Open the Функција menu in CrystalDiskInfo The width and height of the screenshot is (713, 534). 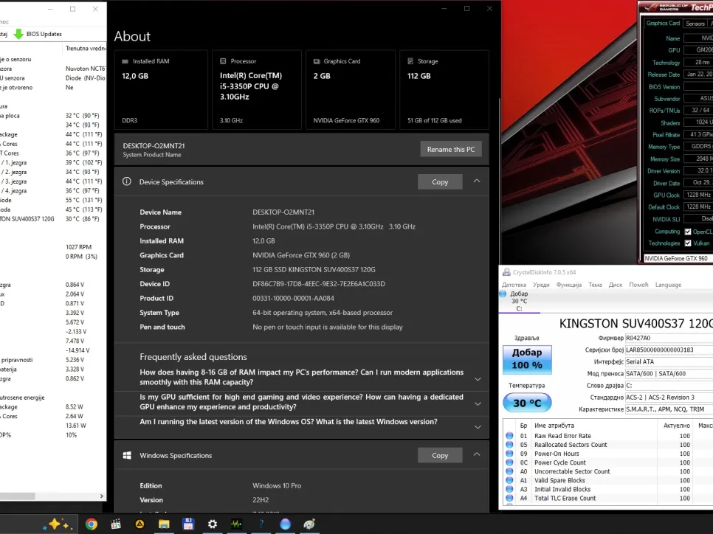(568, 285)
